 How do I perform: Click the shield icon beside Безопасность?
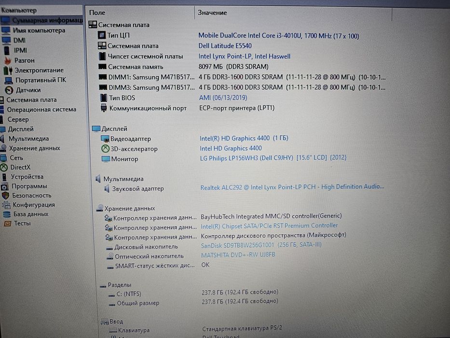pyautogui.click(x=5, y=196)
